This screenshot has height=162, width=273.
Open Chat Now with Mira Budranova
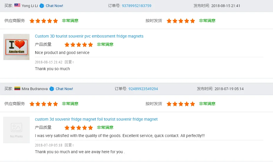pyautogui.click(x=64, y=89)
